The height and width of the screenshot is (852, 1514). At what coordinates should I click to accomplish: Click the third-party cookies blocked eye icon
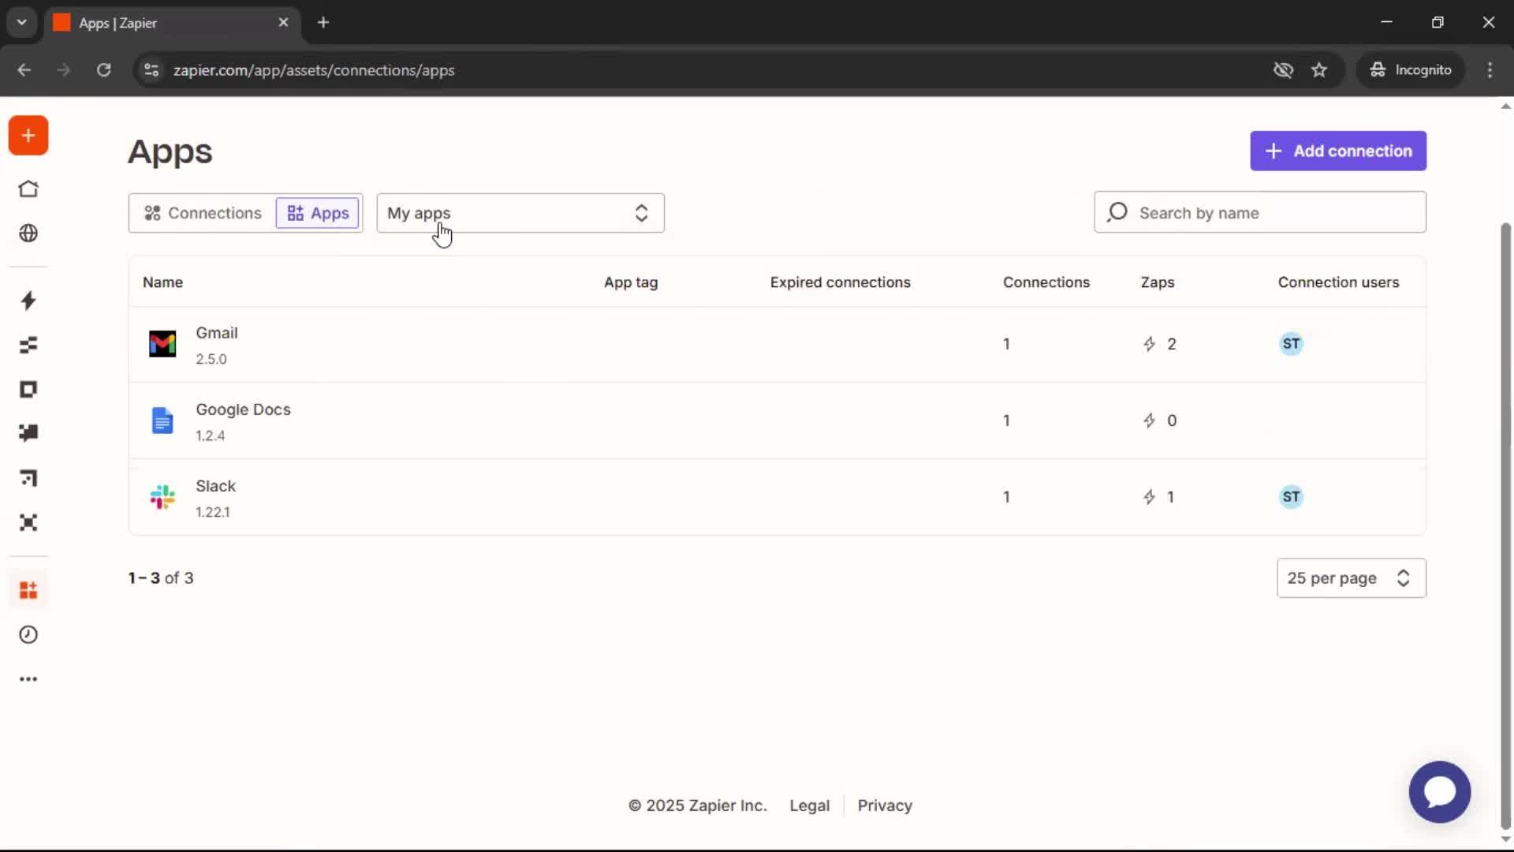coord(1283,70)
